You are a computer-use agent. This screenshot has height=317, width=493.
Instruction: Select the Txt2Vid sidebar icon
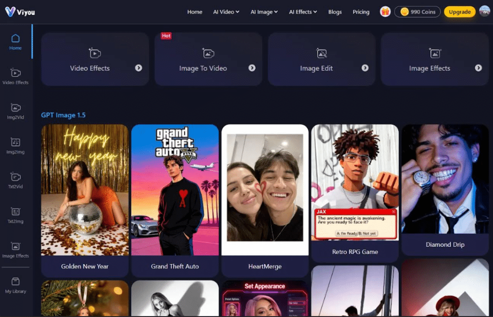pos(15,180)
